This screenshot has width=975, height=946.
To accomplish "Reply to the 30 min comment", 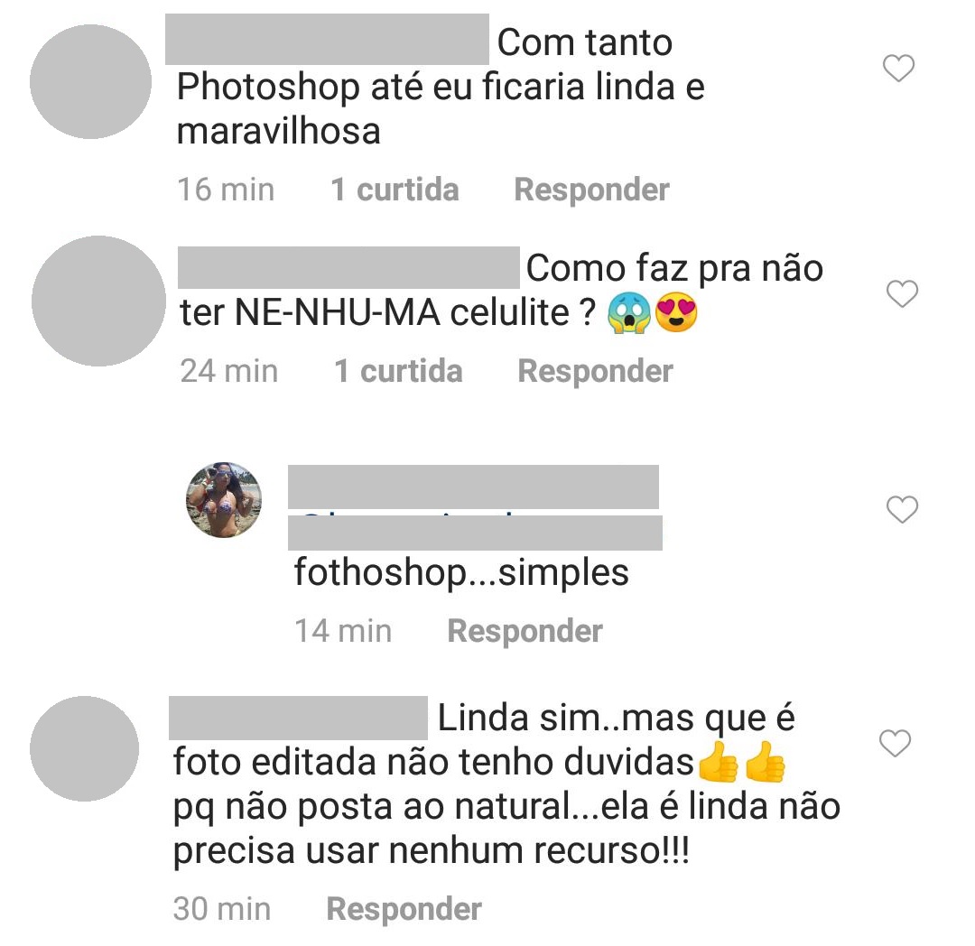I will click(404, 909).
